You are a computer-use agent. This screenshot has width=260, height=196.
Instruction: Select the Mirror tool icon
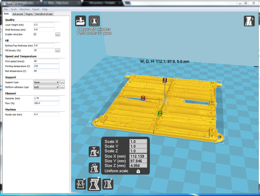click(108, 184)
